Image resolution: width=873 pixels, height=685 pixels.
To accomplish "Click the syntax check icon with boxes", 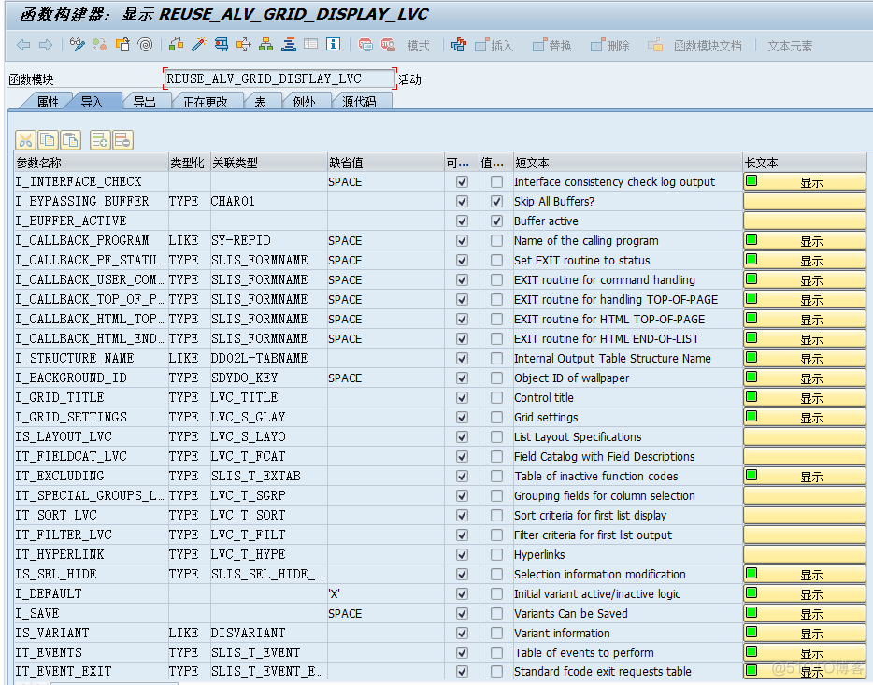I will (177, 45).
